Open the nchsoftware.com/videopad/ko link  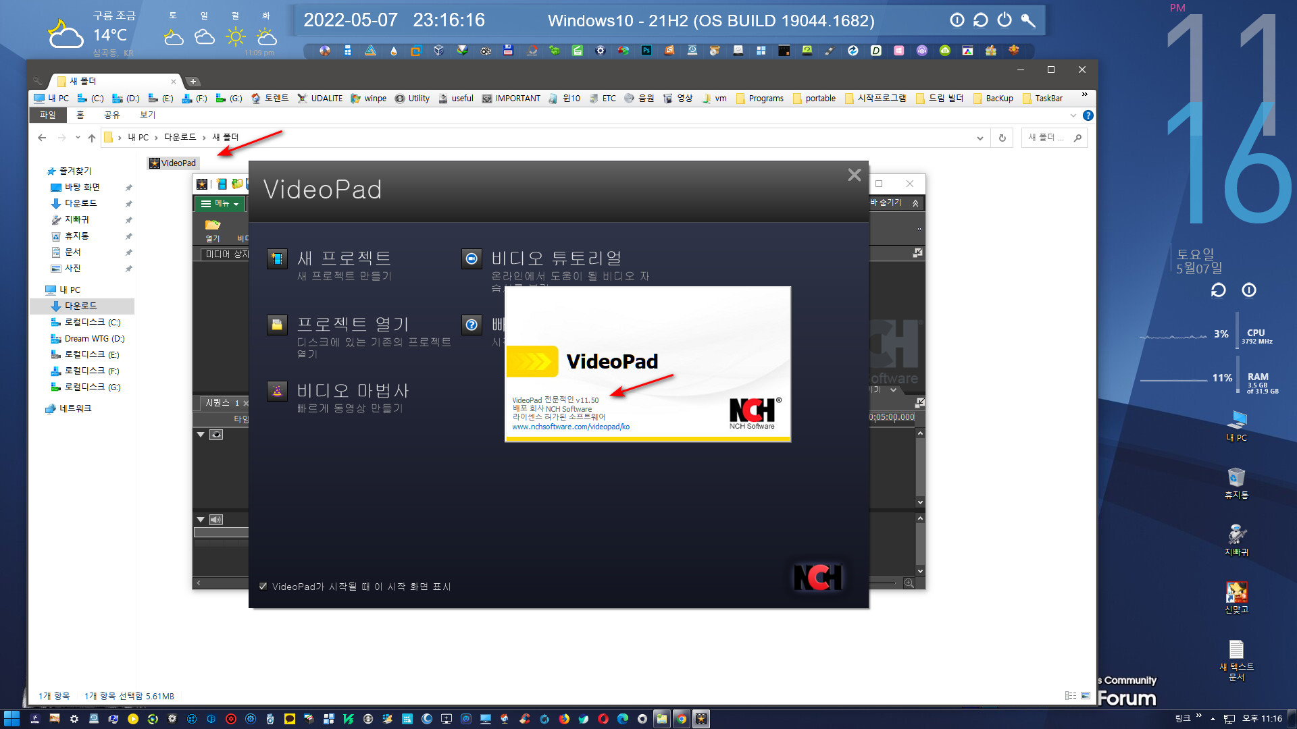(x=571, y=427)
